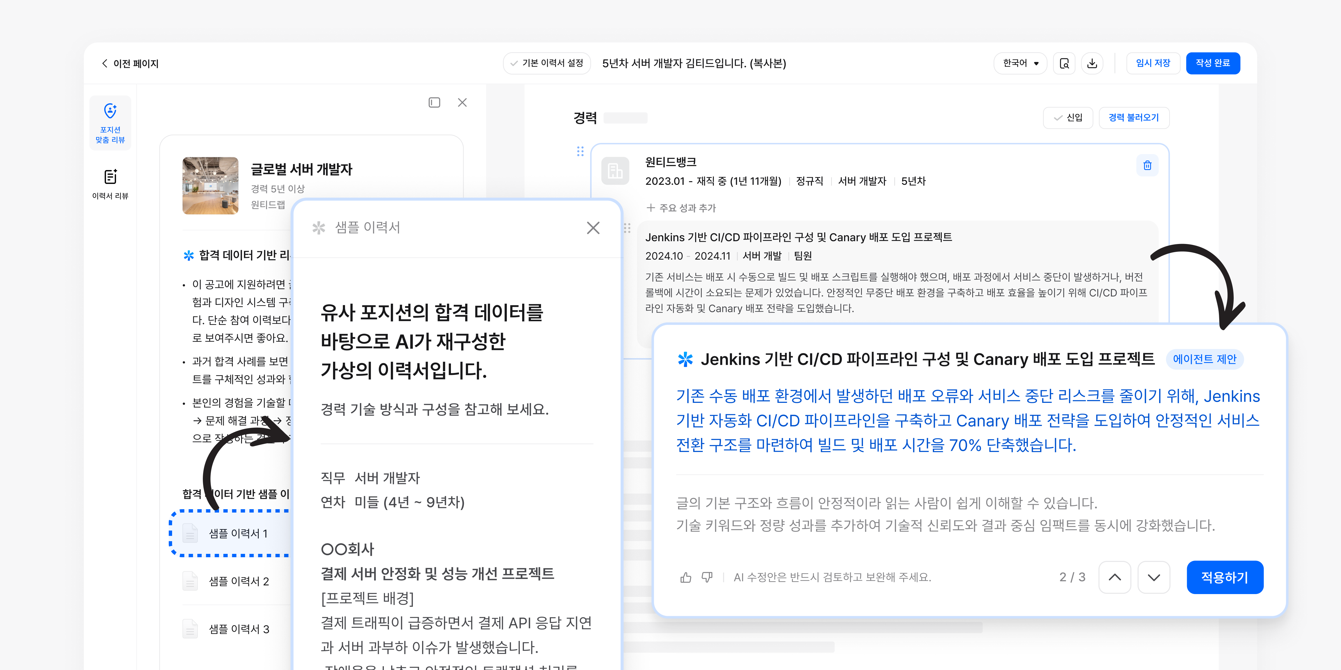Viewport: 1341px width, 670px height.
Task: Delete the 원티드뱅크 career entry via trash icon
Action: [1147, 165]
